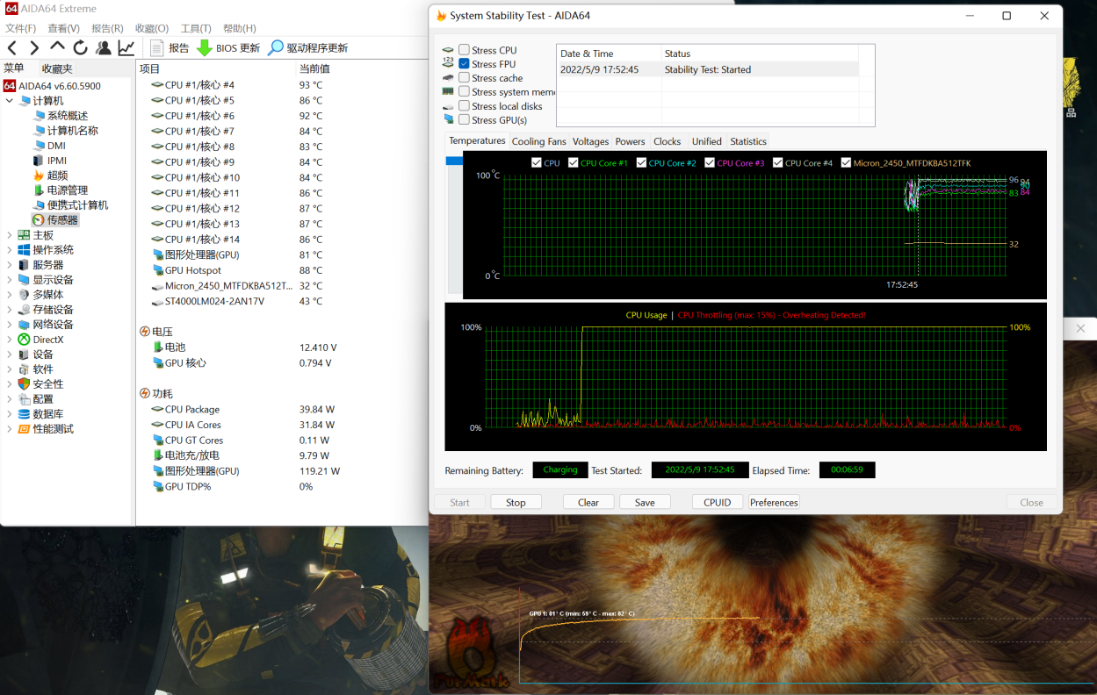The height and width of the screenshot is (695, 1097).
Task: Click the 报告 document icon in toolbar
Action: pyautogui.click(x=157, y=48)
